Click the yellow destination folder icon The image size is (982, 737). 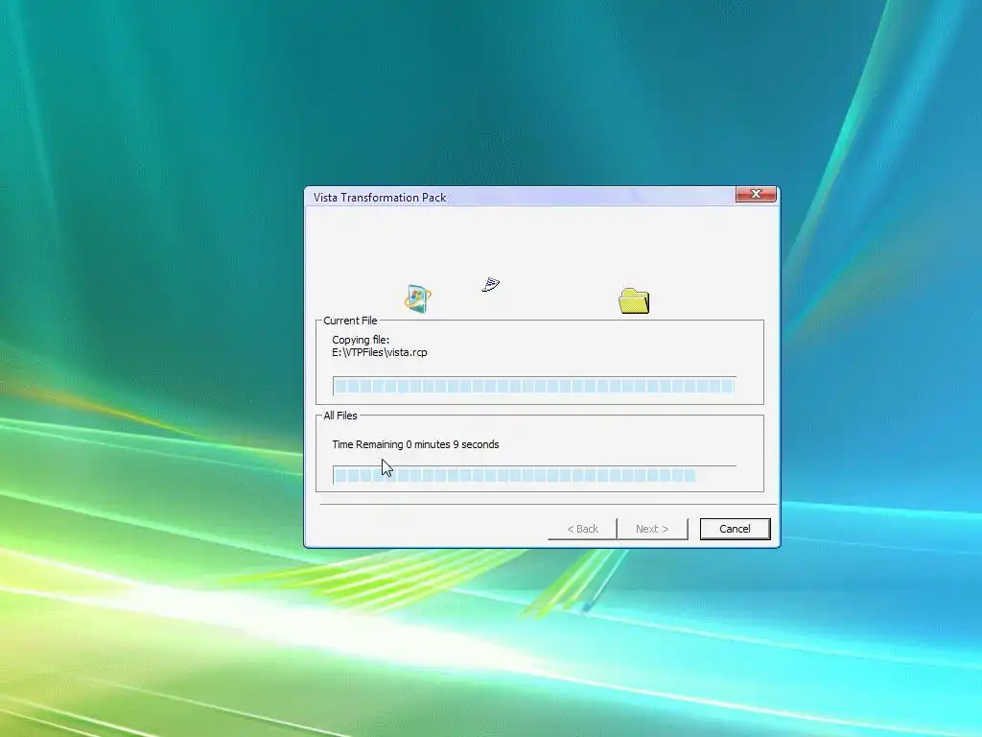[634, 300]
